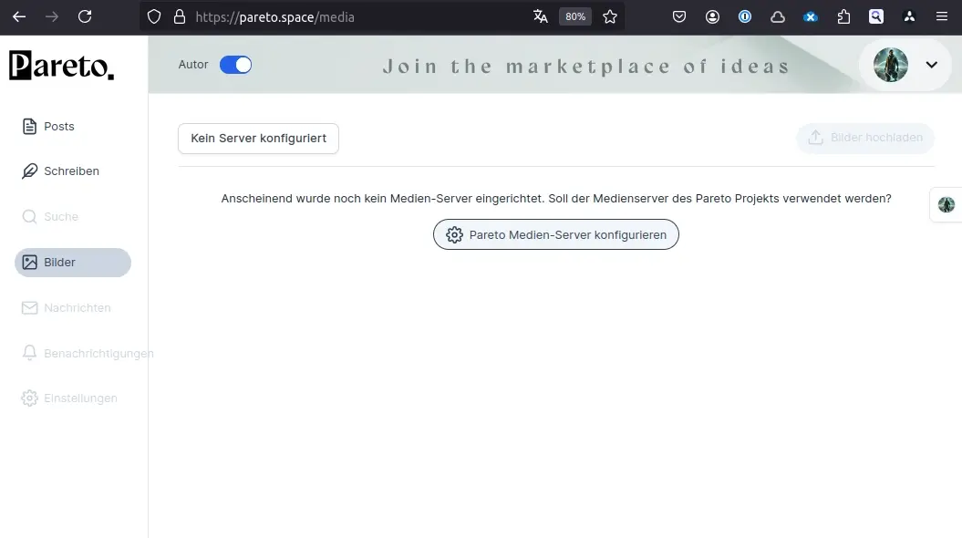Screen dimensions: 962x538
Task: Click the browser forward arrow
Action: tap(52, 16)
